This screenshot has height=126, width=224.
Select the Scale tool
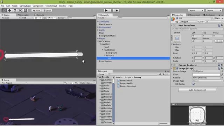(x=20, y=10)
